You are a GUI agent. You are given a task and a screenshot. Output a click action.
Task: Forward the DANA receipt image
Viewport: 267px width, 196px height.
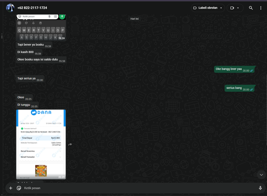[70, 144]
